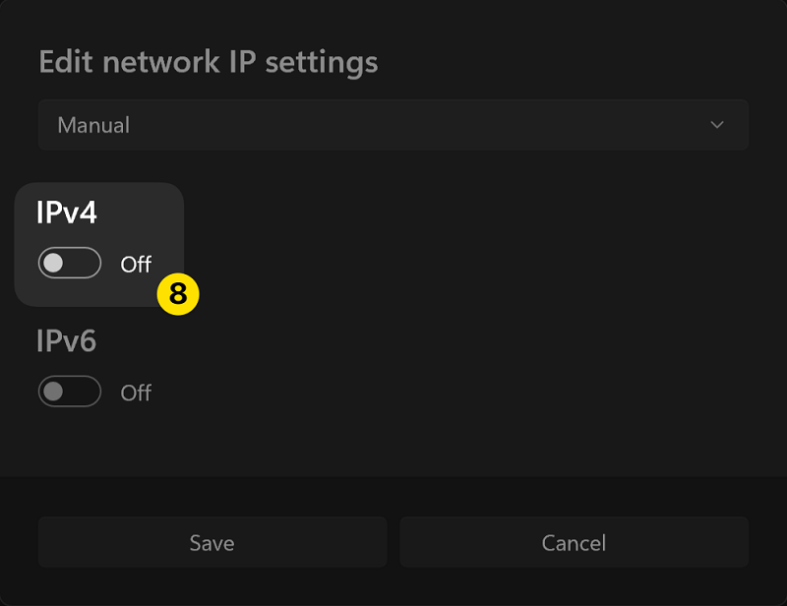Toggle the IPv4 switch on
This screenshot has height=606, width=787.
coord(69,264)
